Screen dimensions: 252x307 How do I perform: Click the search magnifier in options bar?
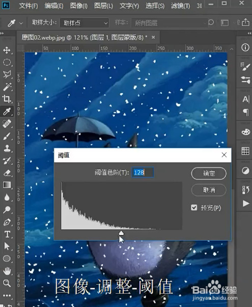click(211, 22)
